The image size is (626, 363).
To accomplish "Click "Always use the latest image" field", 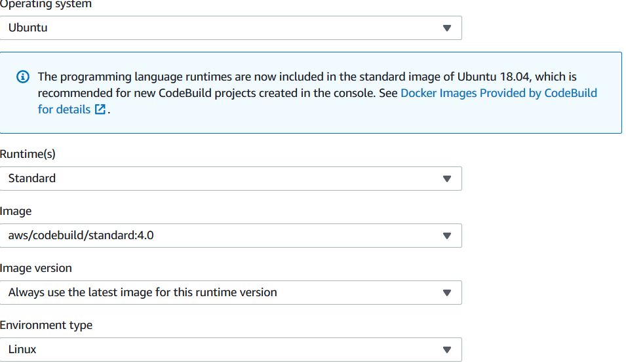I will click(231, 293).
